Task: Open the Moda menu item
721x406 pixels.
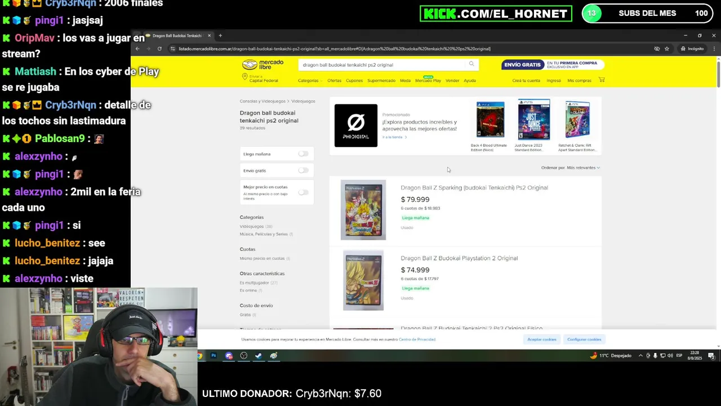Action: 405,81
